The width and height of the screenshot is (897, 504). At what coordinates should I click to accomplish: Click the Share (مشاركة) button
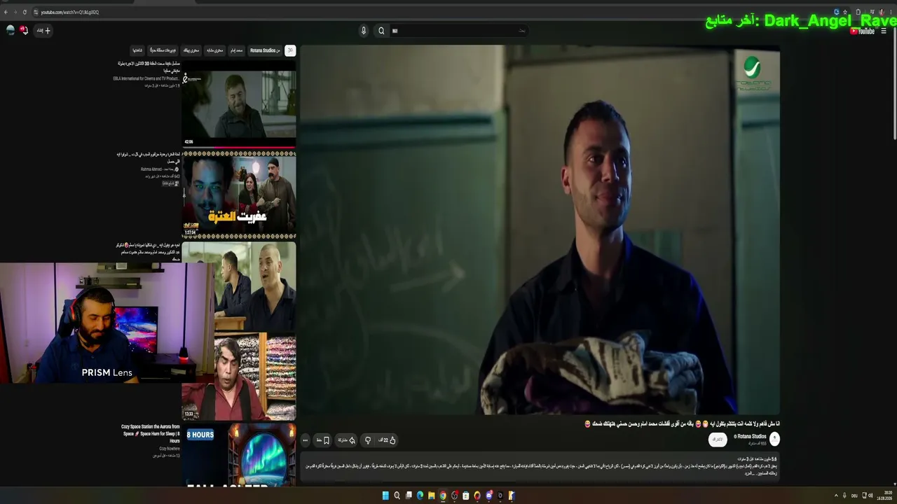pyautogui.click(x=347, y=440)
